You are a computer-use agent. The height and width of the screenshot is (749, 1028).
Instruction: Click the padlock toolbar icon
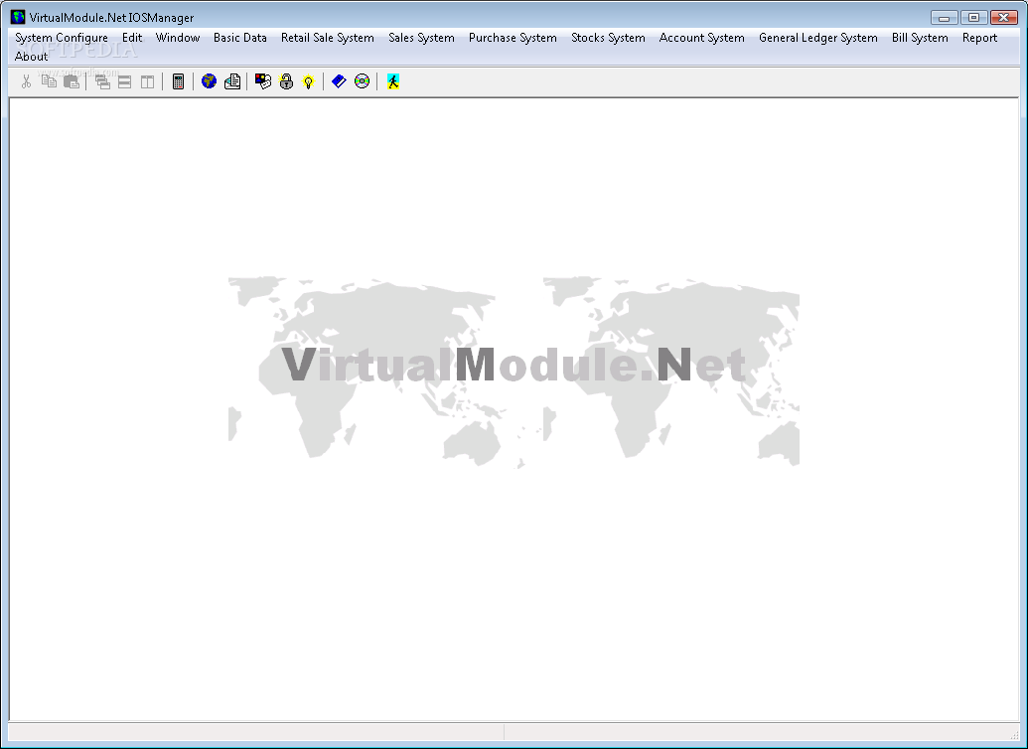(x=286, y=81)
